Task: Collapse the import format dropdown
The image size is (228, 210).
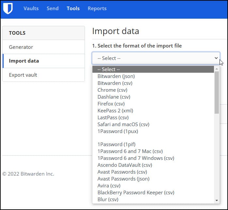Action: tap(156, 58)
